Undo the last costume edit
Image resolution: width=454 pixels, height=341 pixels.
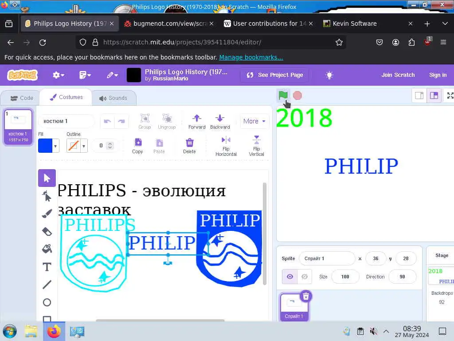[107, 121]
